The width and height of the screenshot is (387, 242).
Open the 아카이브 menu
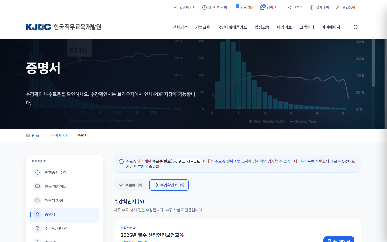point(284,27)
